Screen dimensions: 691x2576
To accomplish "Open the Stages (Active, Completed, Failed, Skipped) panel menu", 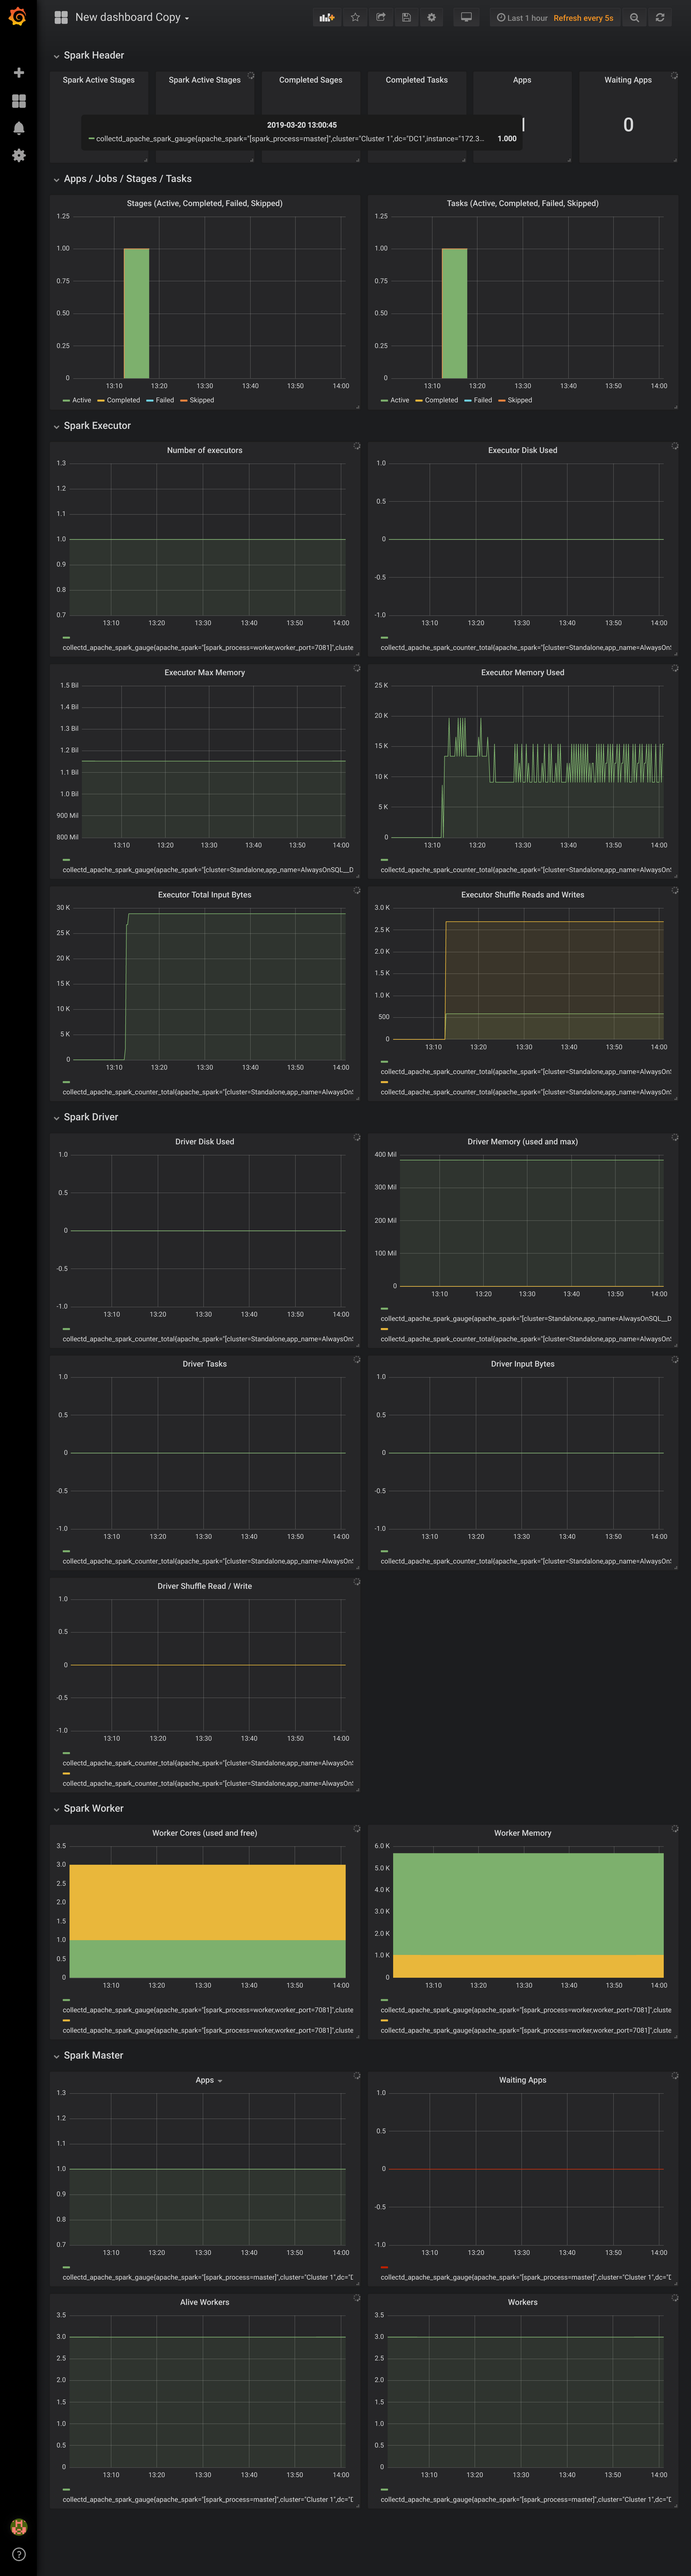I will [x=205, y=203].
